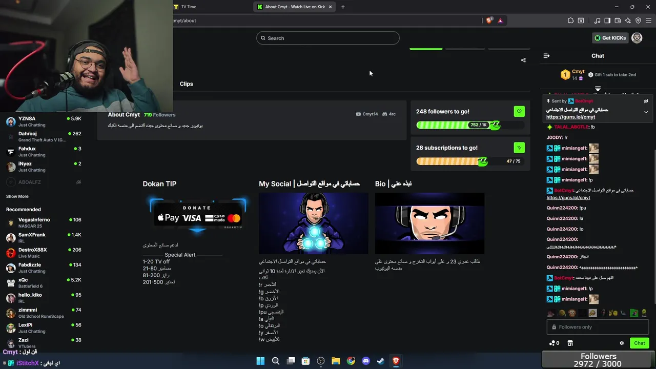Open Discord from the taskbar
The image size is (656, 369).
tap(366, 361)
